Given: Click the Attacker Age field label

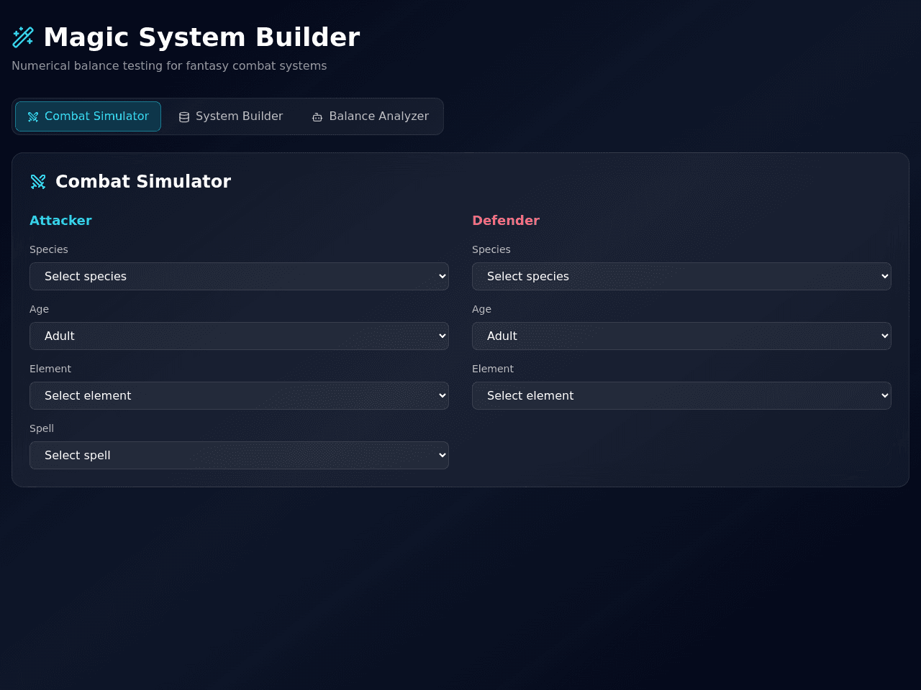Looking at the screenshot, I should coord(39,309).
